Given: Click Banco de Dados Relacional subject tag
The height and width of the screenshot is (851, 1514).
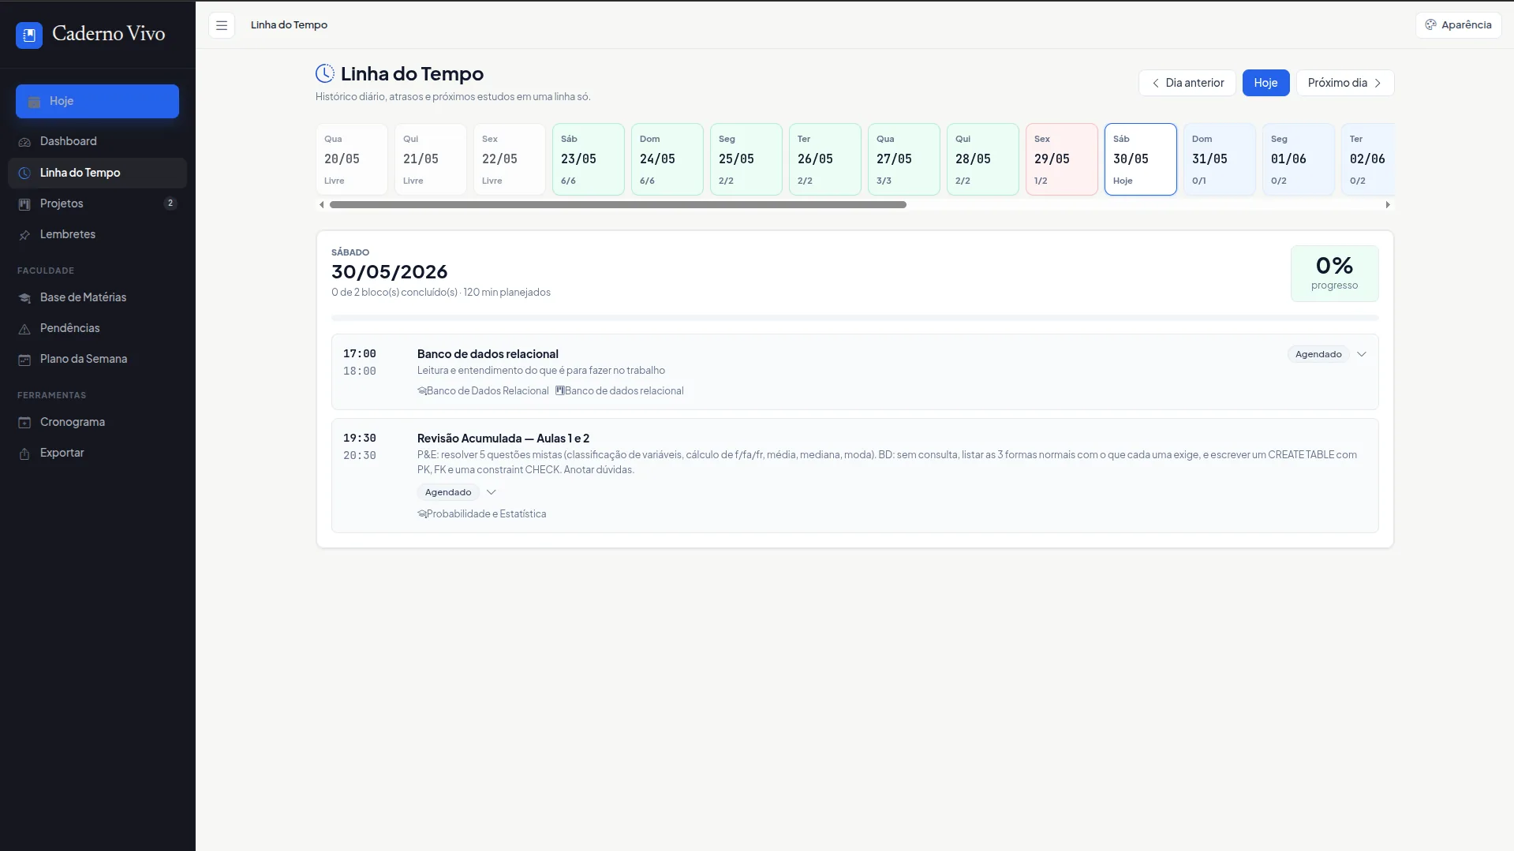Looking at the screenshot, I should click(x=483, y=391).
